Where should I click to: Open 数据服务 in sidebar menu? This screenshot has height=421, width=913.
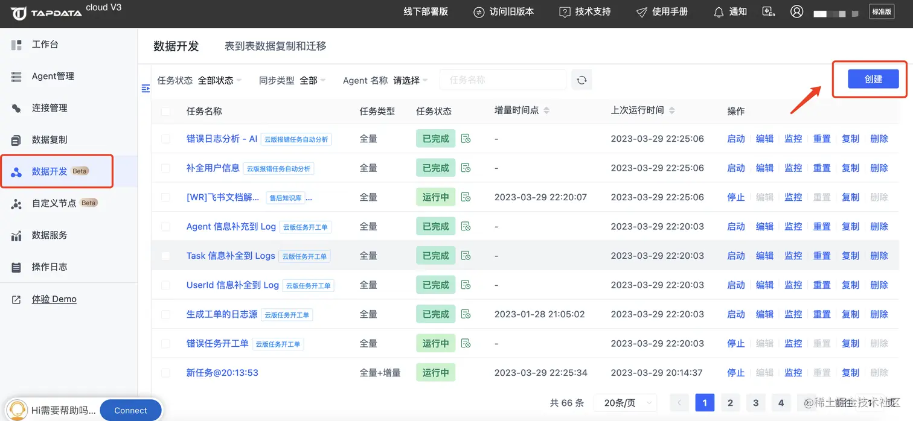[x=50, y=236]
